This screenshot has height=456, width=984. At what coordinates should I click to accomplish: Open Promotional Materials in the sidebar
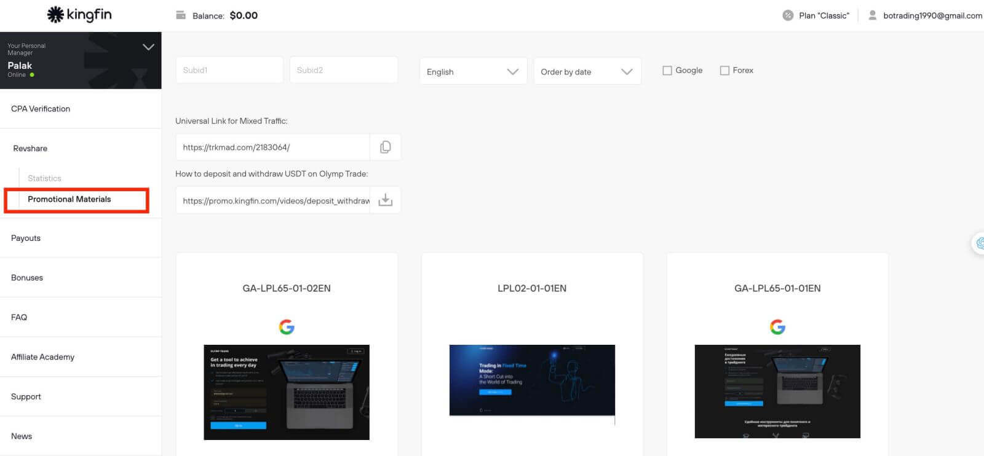point(69,199)
